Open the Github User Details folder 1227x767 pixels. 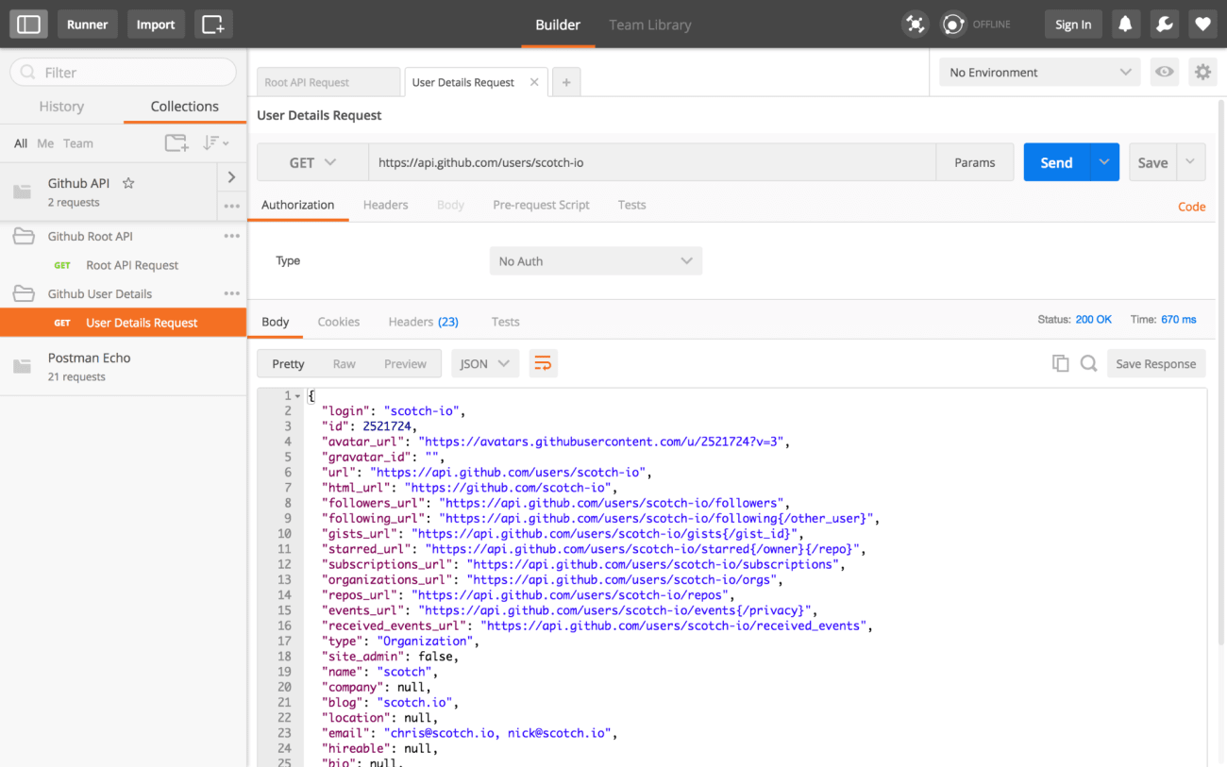(x=100, y=293)
